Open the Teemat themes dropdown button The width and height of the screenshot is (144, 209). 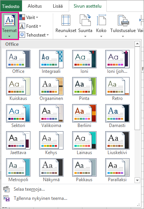(9, 26)
